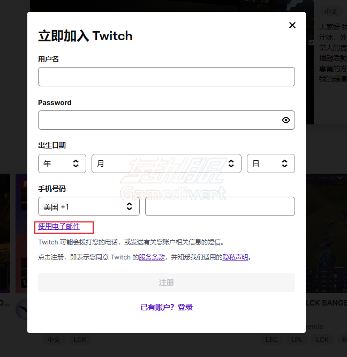Click the LPL tag in background page

click(297, 340)
